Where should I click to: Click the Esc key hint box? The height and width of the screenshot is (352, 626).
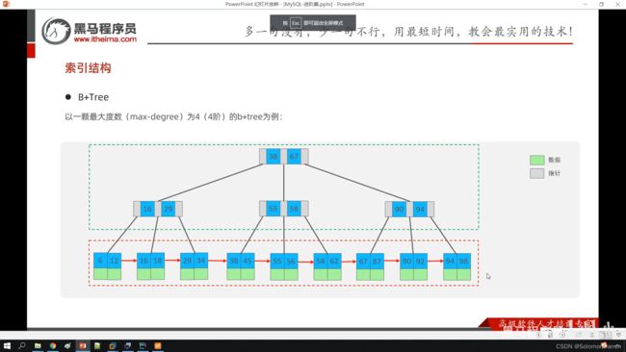coord(296,23)
